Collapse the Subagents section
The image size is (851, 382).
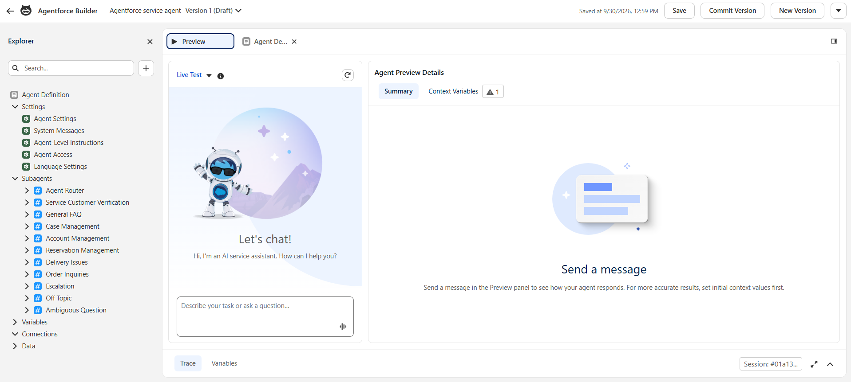pyautogui.click(x=15, y=179)
